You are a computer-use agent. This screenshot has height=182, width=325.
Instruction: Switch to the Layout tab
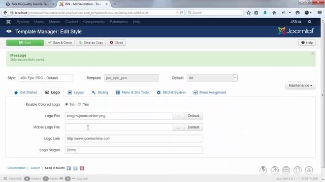76,92
